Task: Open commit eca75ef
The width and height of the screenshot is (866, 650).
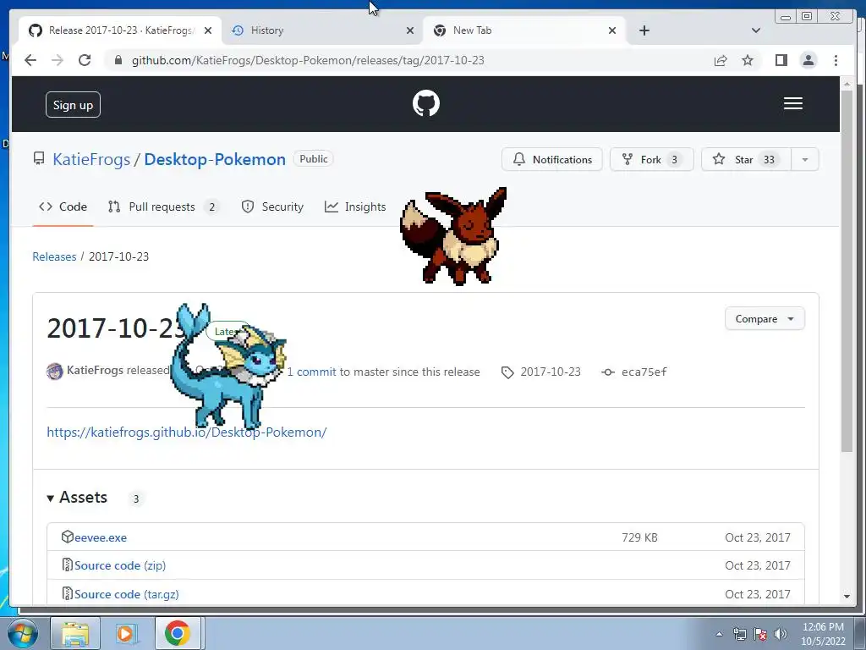Action: 644,372
